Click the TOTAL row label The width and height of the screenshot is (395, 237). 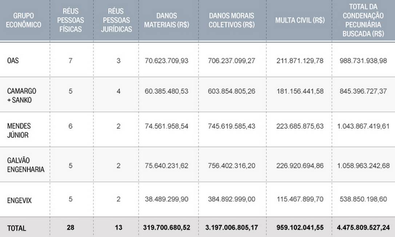click(16, 228)
